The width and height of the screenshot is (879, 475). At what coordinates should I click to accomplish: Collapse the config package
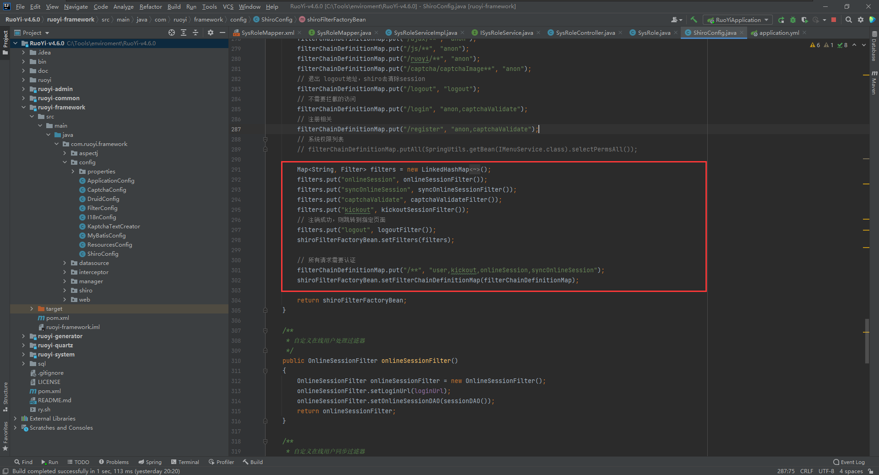pyautogui.click(x=65, y=162)
